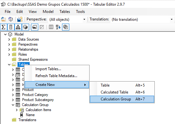Collapse the Calculation Group table node
This screenshot has width=175, height=124.
coord(13,105)
